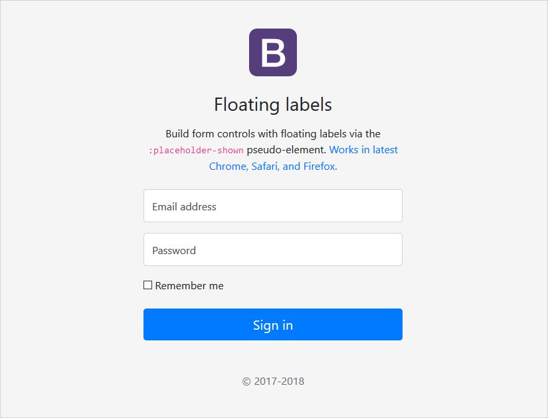Screen dimensions: 548x418
Task: Click the white B letter in logo
Action: tap(273, 54)
